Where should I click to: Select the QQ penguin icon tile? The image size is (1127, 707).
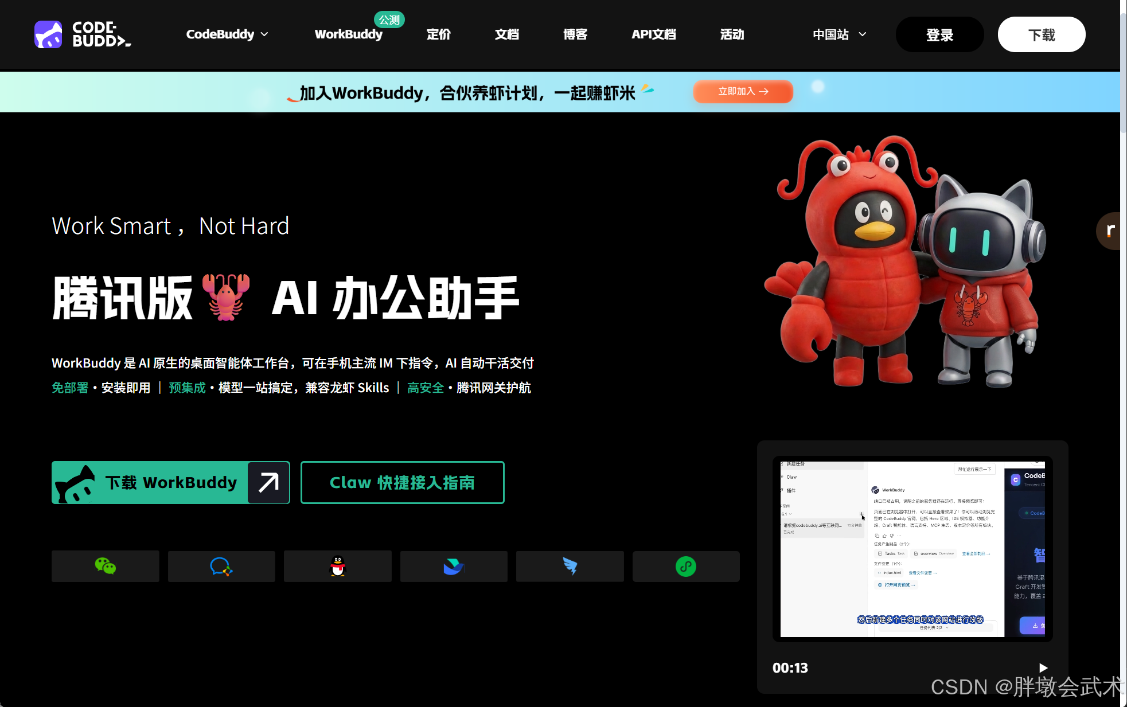[x=338, y=567]
